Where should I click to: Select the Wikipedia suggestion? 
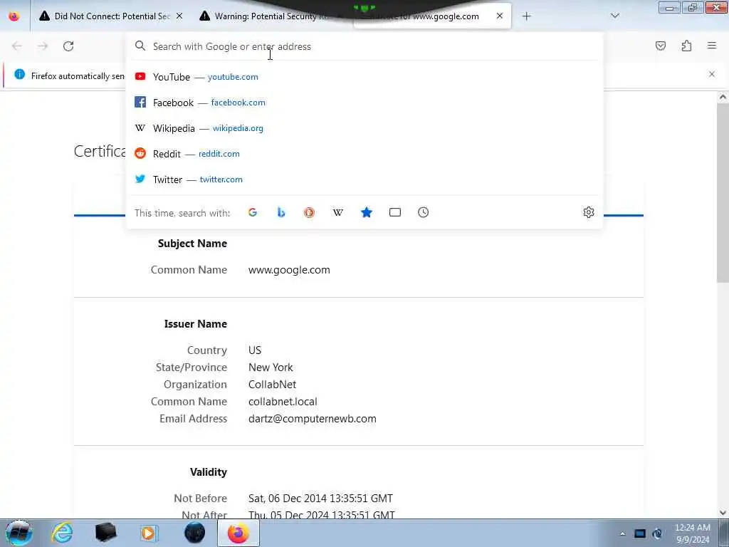coord(364,128)
